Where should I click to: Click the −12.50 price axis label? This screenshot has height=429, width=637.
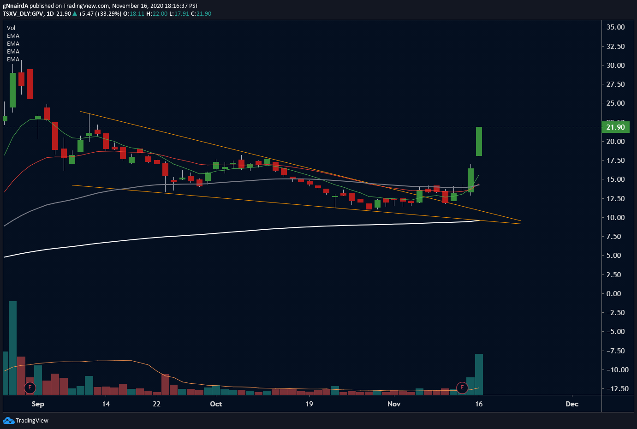point(617,389)
